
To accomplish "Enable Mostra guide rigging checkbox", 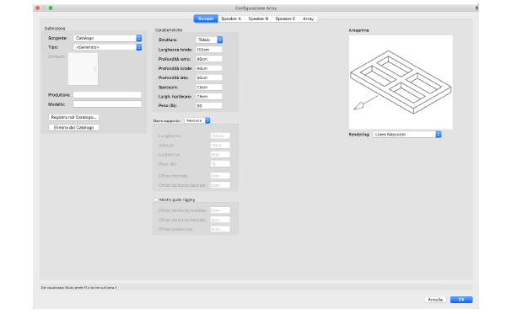I will 156,200.
